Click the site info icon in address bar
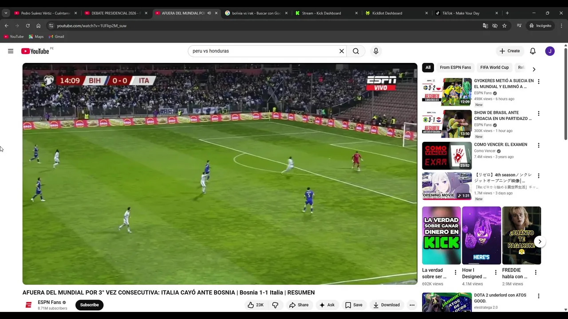The width and height of the screenshot is (568, 319). pos(51,26)
